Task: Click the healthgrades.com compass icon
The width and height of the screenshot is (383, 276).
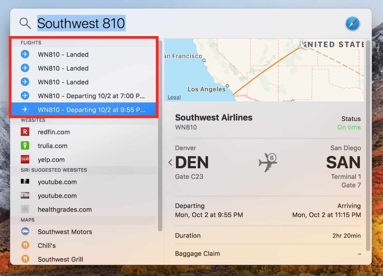Action: tap(25, 209)
